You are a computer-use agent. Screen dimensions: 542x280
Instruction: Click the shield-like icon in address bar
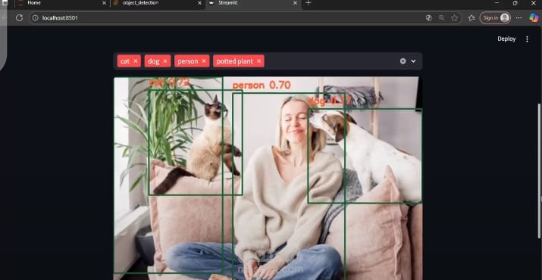coord(429,18)
